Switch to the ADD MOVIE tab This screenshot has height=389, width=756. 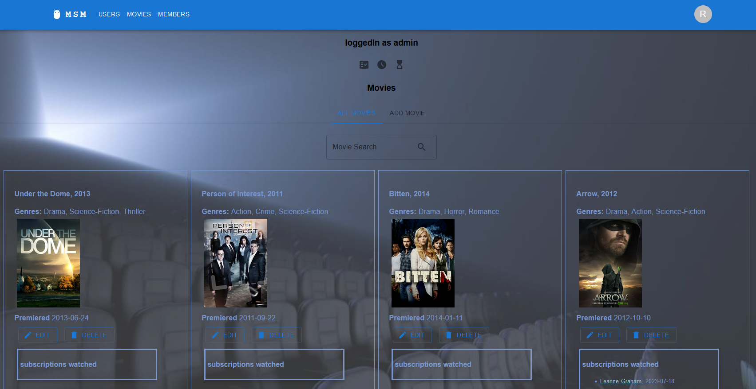[x=407, y=113]
